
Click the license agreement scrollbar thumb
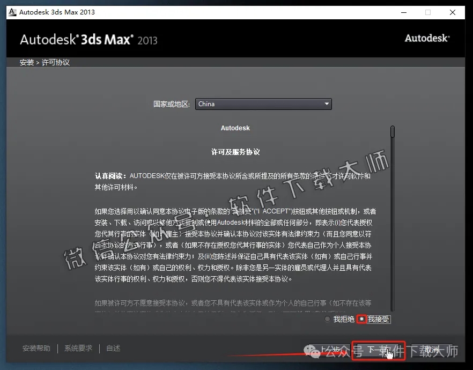coord(392,130)
